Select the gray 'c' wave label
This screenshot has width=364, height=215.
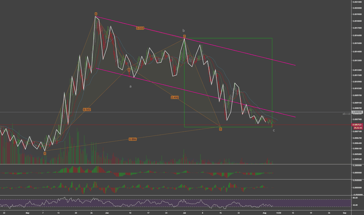tap(274, 131)
